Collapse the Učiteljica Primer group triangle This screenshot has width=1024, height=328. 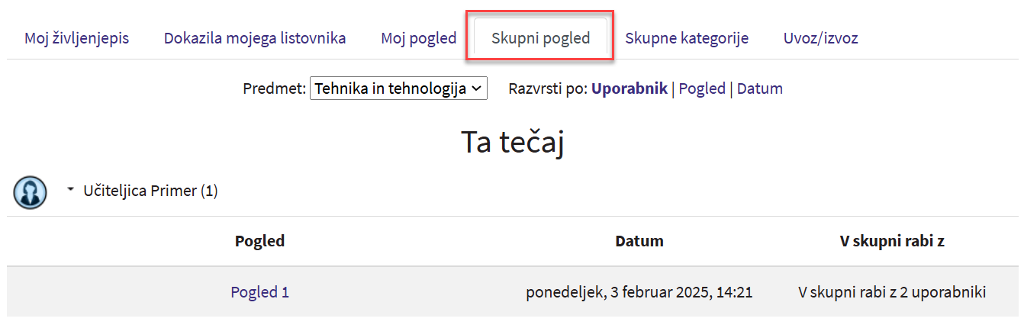click(71, 189)
